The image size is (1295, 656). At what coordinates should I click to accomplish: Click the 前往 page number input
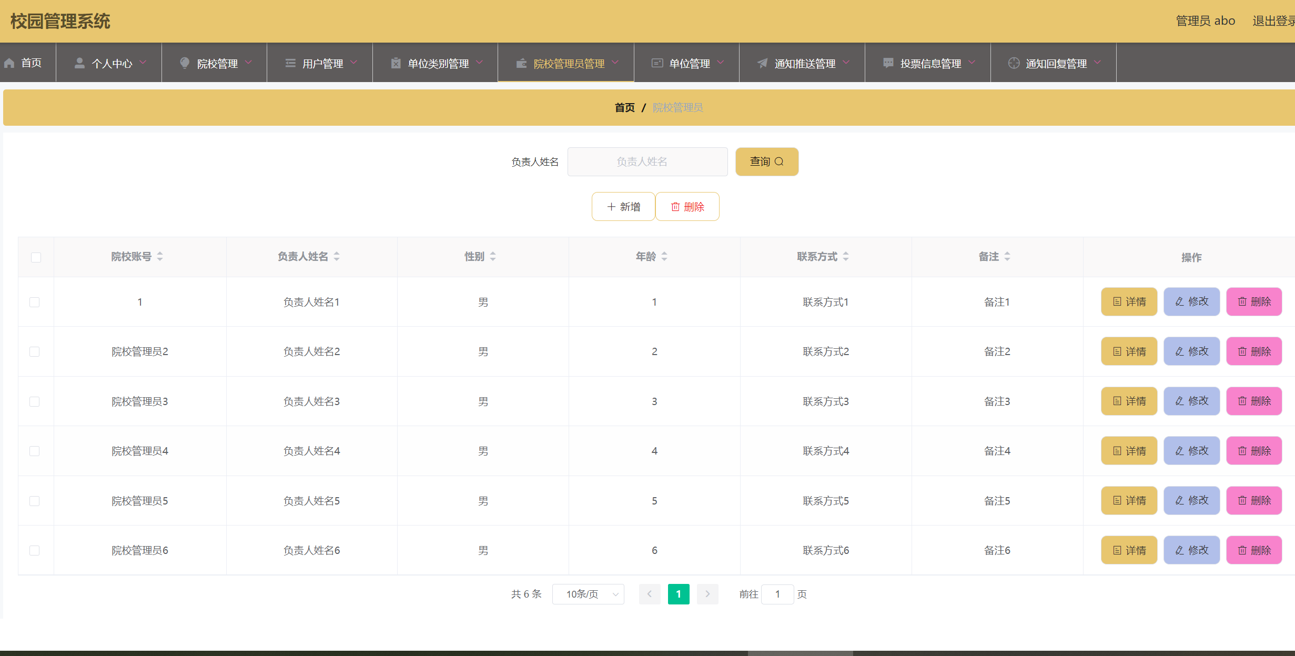778,594
